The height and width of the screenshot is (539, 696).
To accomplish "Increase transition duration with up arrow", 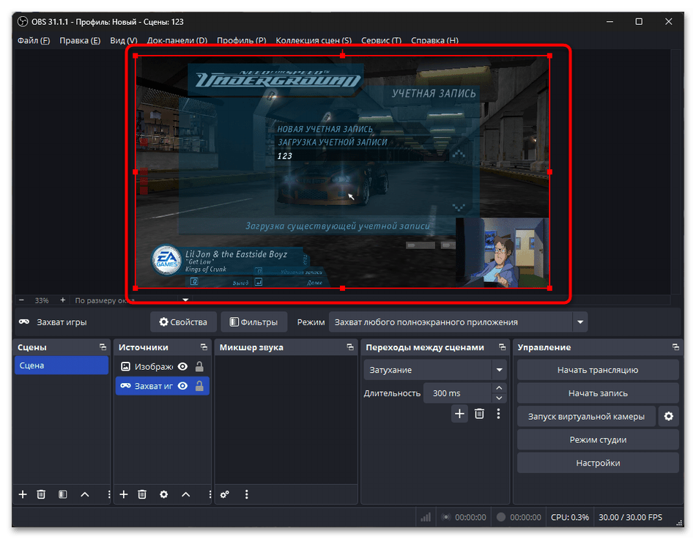I will pos(499,387).
